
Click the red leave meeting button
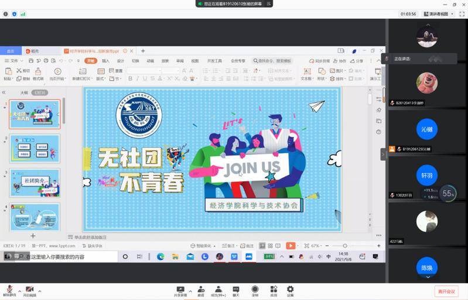click(x=446, y=291)
